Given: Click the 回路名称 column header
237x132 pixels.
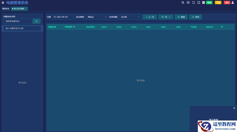Looking at the screenshot, I should (52, 27).
